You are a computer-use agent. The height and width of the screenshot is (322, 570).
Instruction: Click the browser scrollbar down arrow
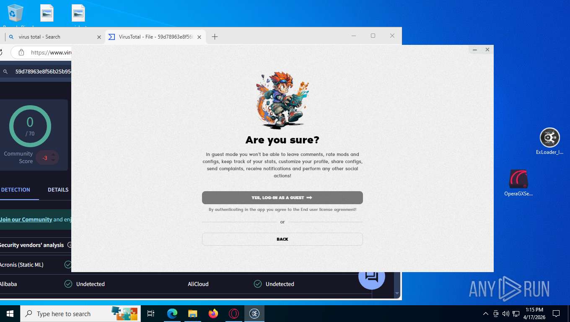(397, 293)
